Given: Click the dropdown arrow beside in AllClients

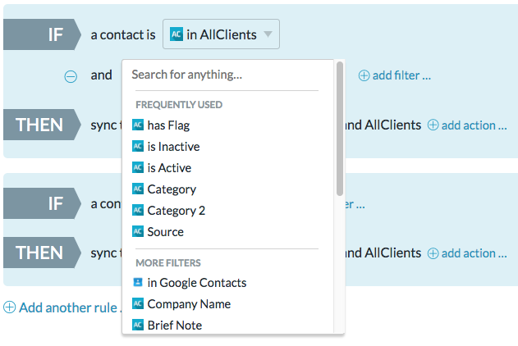Looking at the screenshot, I should click(x=268, y=34).
